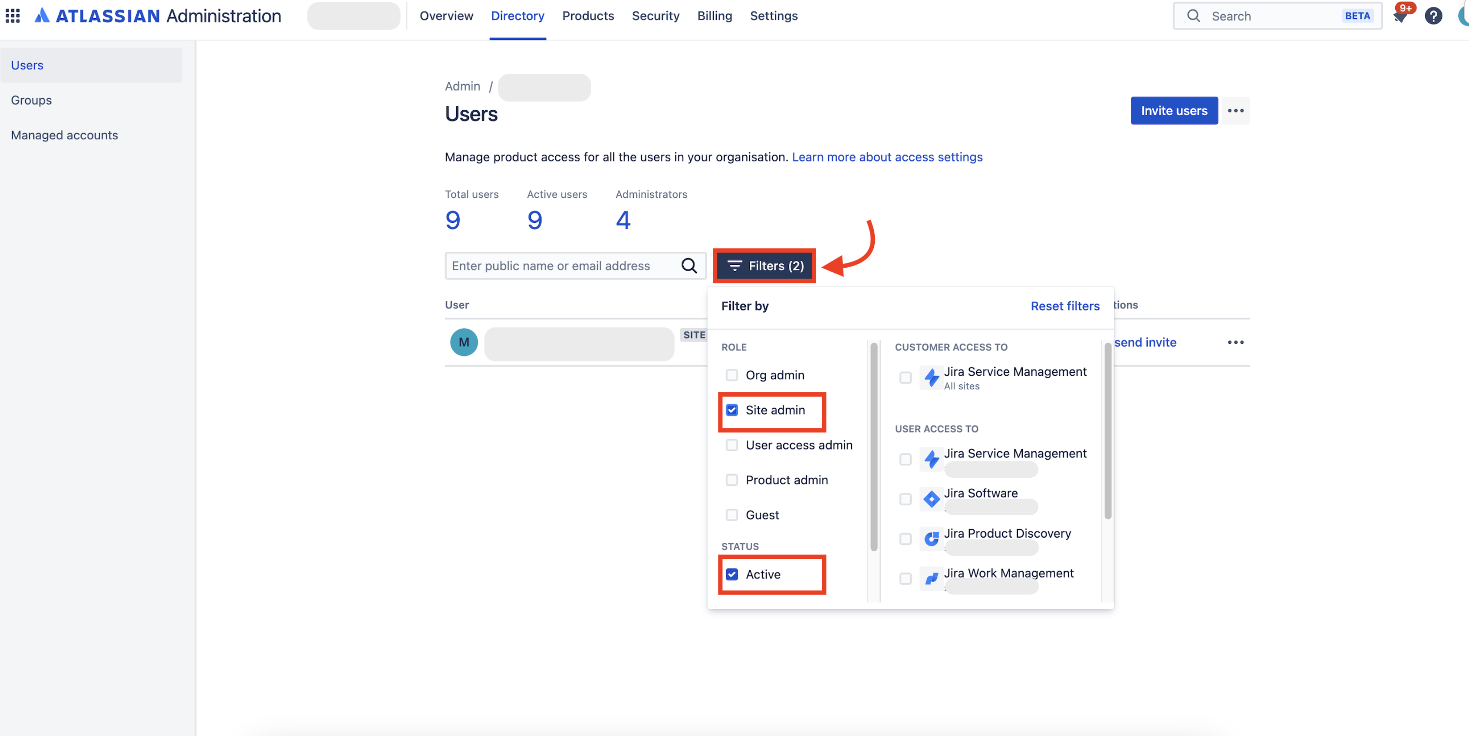Click the role list scrollbar in filter panel
This screenshot has height=736, width=1469.
tap(874, 447)
